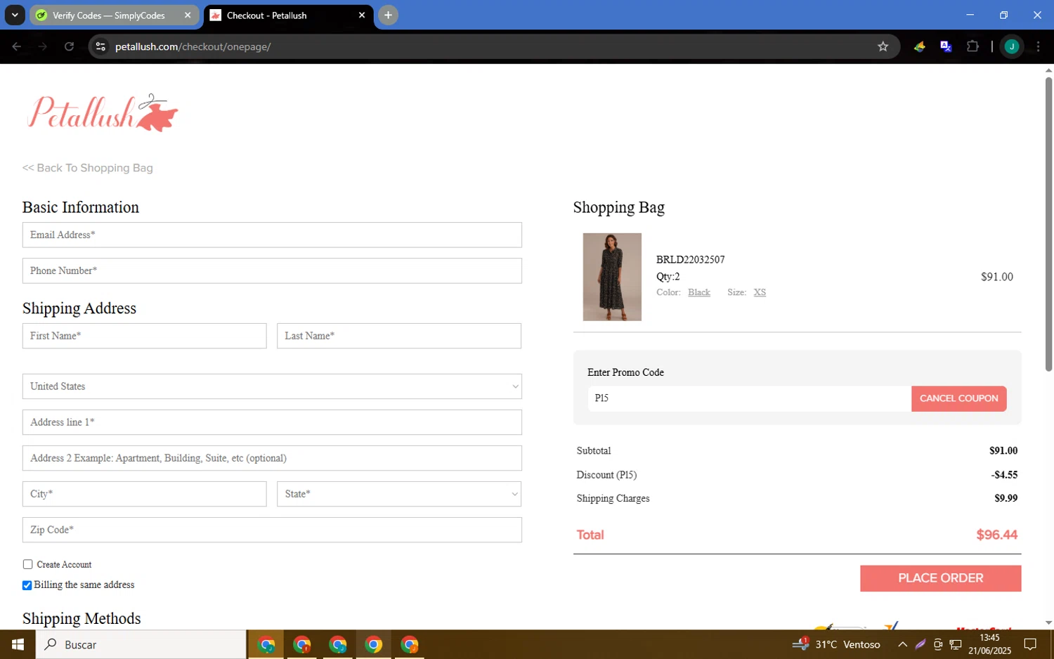Click the Place Order button

(940, 578)
